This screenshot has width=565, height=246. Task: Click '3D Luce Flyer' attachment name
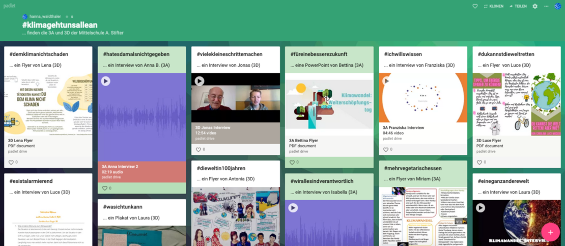(489, 141)
